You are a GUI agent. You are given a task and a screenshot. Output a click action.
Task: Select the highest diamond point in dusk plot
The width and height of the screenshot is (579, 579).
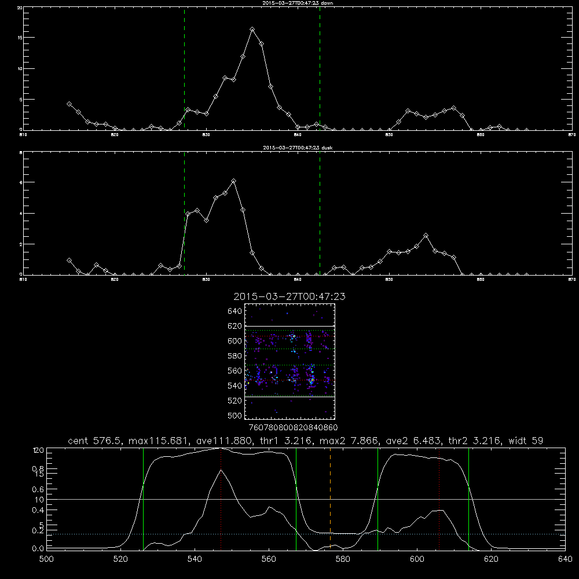coord(233,181)
